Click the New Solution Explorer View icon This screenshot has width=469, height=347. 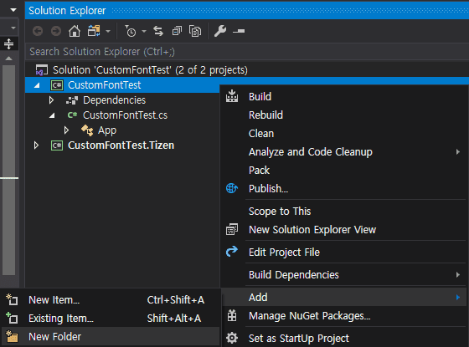point(232,229)
